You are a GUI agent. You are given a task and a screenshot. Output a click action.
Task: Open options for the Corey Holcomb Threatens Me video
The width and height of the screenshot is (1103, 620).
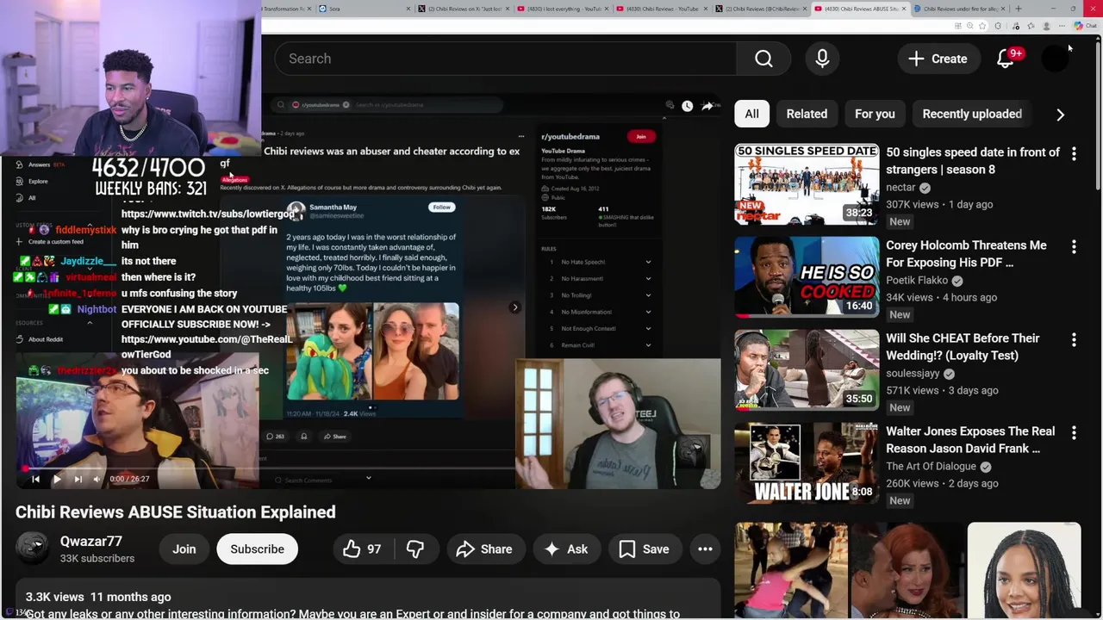click(x=1074, y=247)
